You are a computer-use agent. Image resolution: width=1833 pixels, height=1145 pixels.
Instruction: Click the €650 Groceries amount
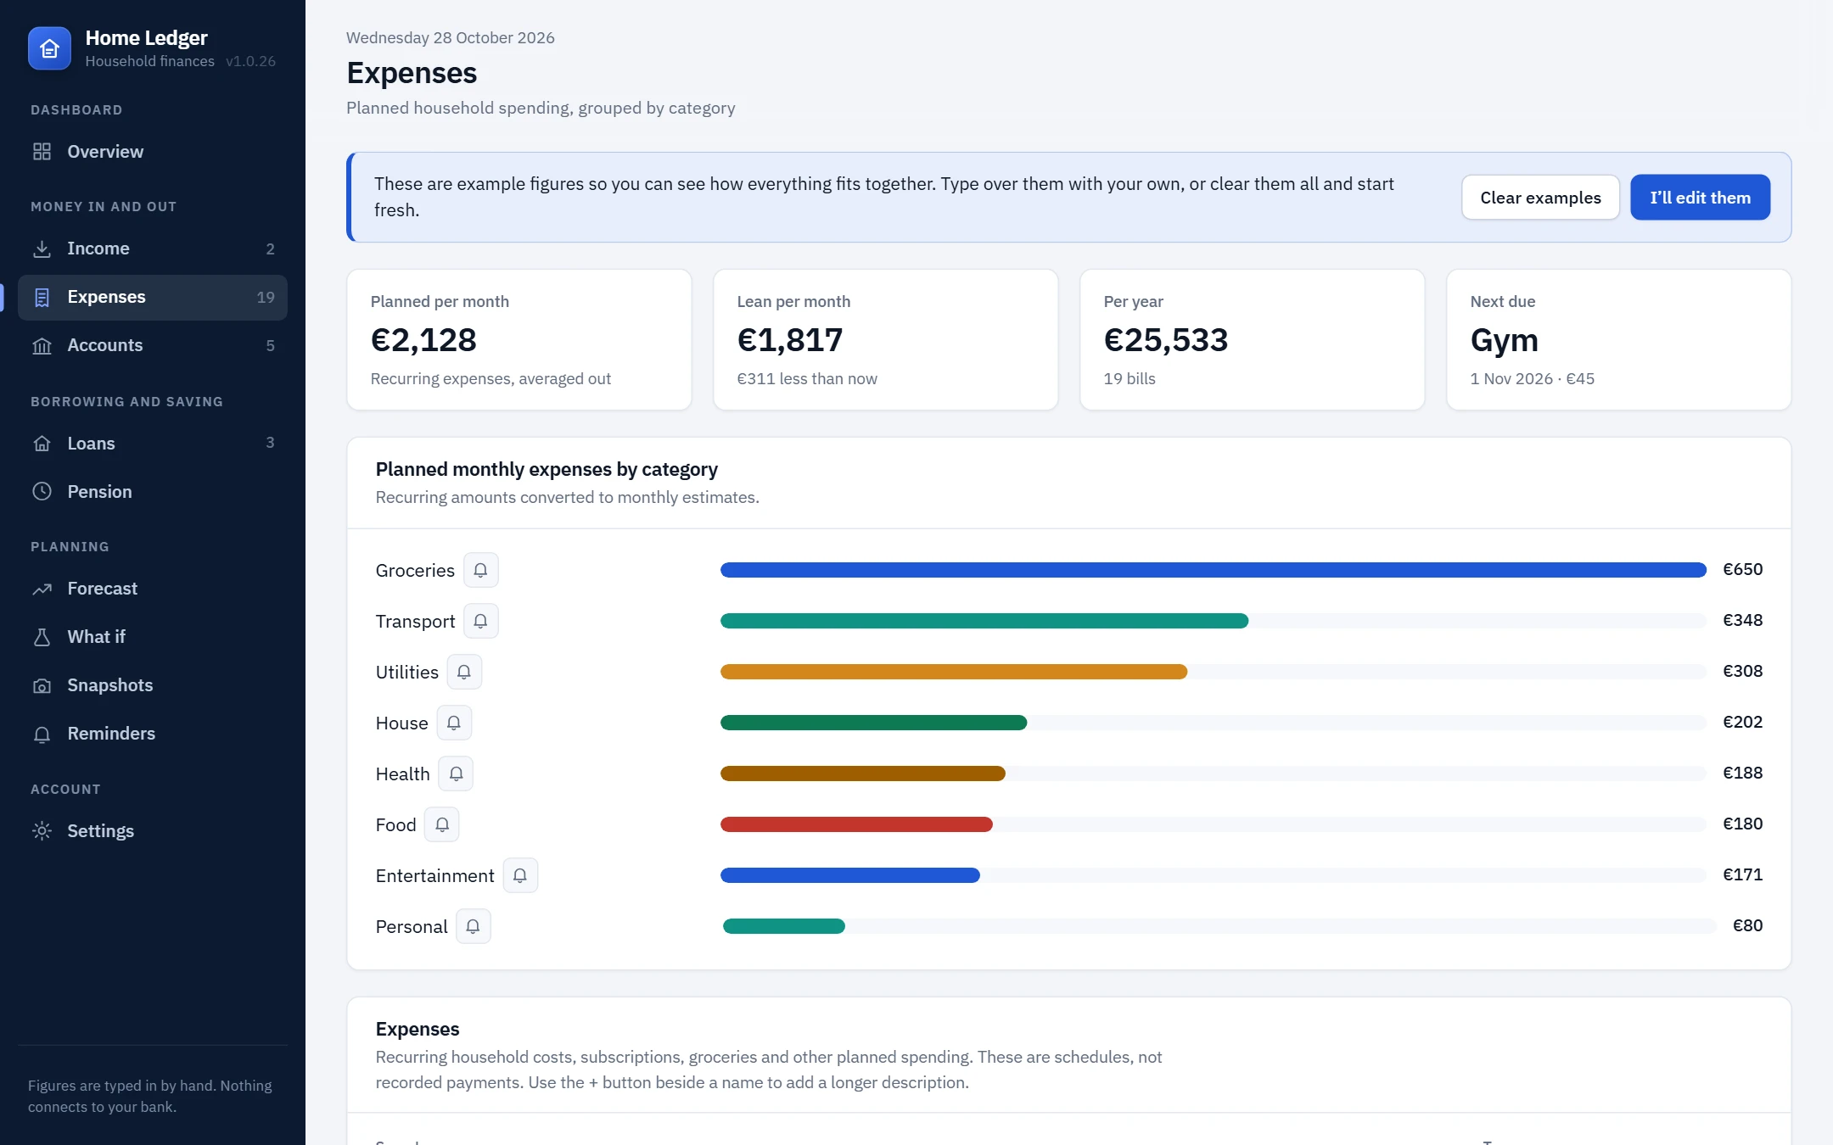pos(1743,570)
